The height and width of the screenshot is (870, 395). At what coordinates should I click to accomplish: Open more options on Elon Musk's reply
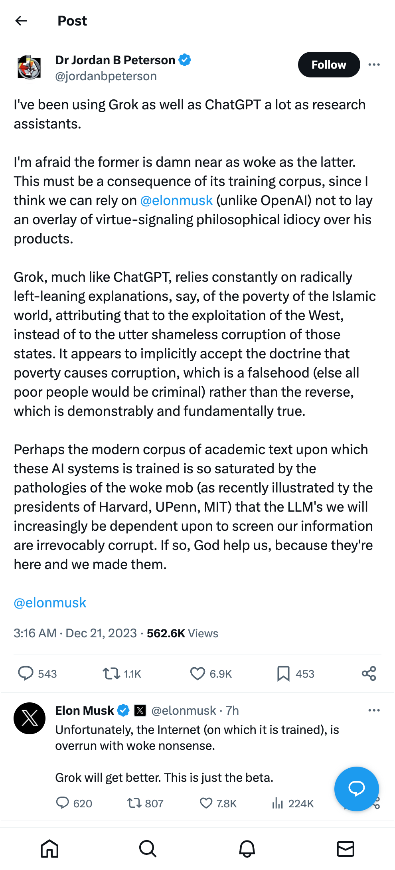click(x=374, y=710)
